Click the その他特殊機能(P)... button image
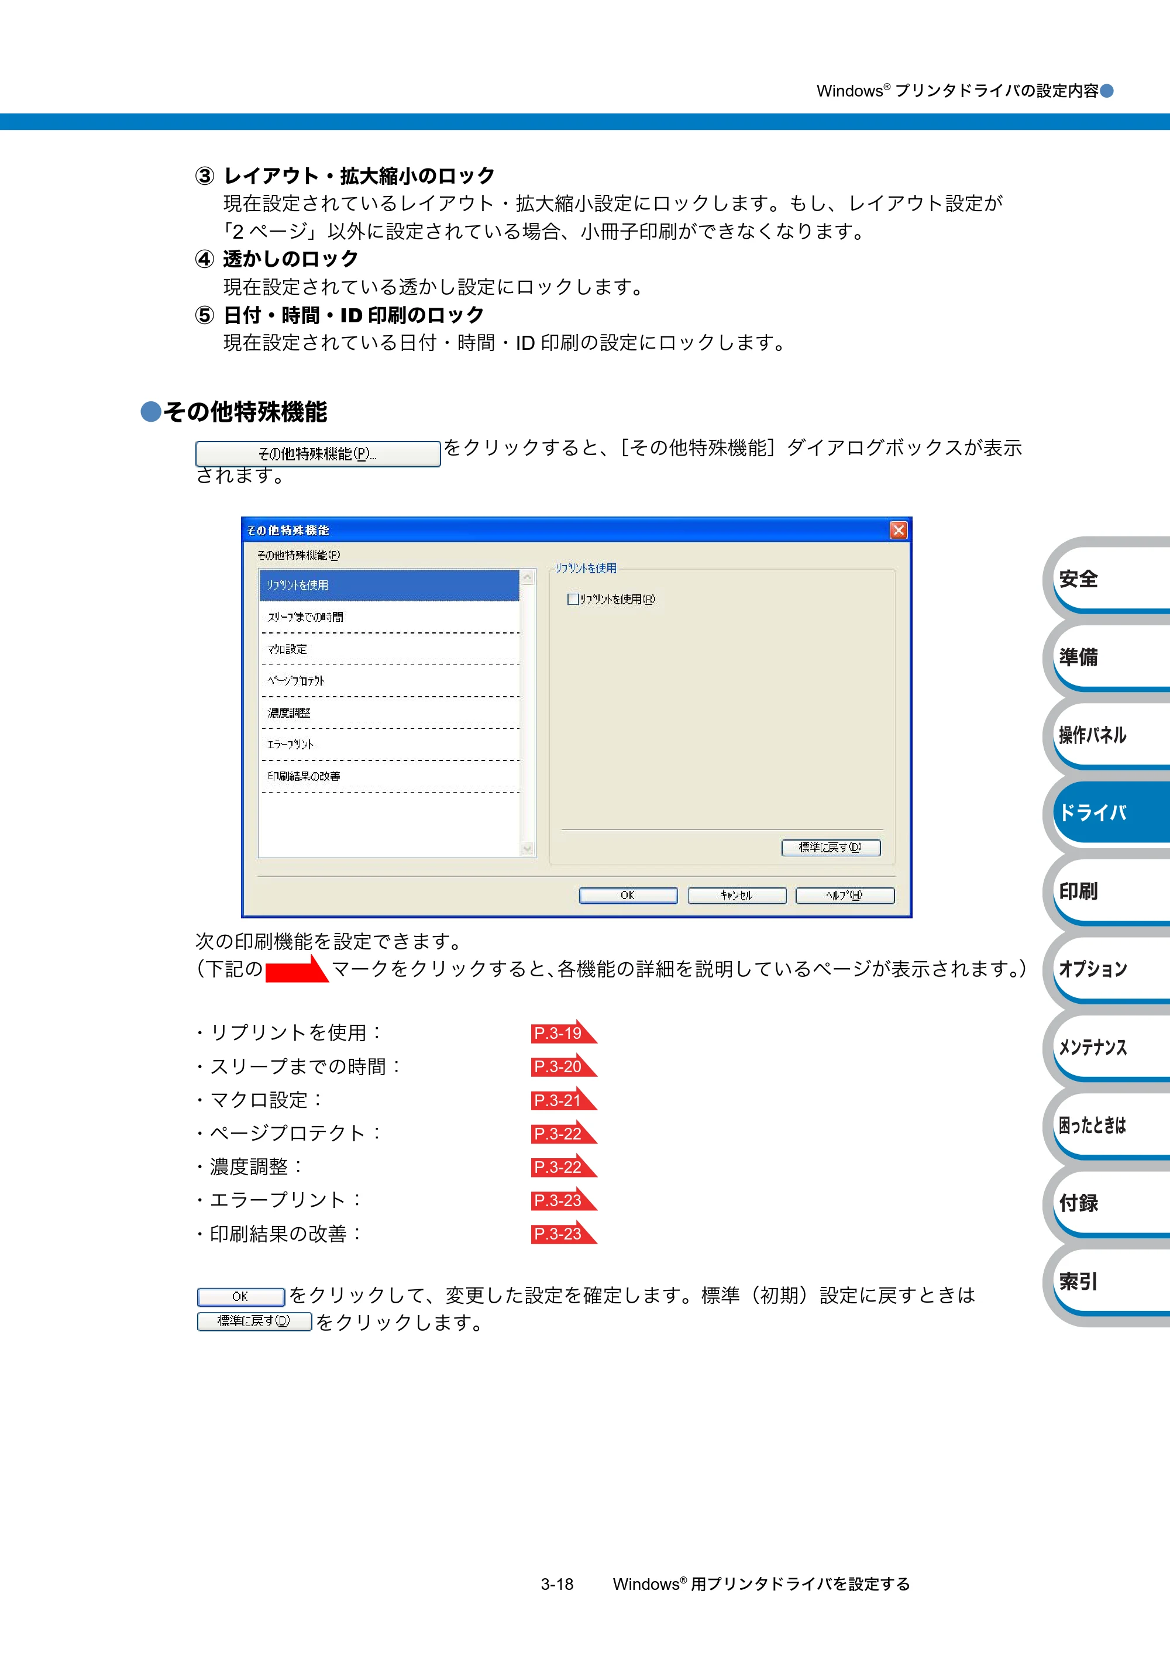This screenshot has height=1656, width=1170. click(318, 454)
